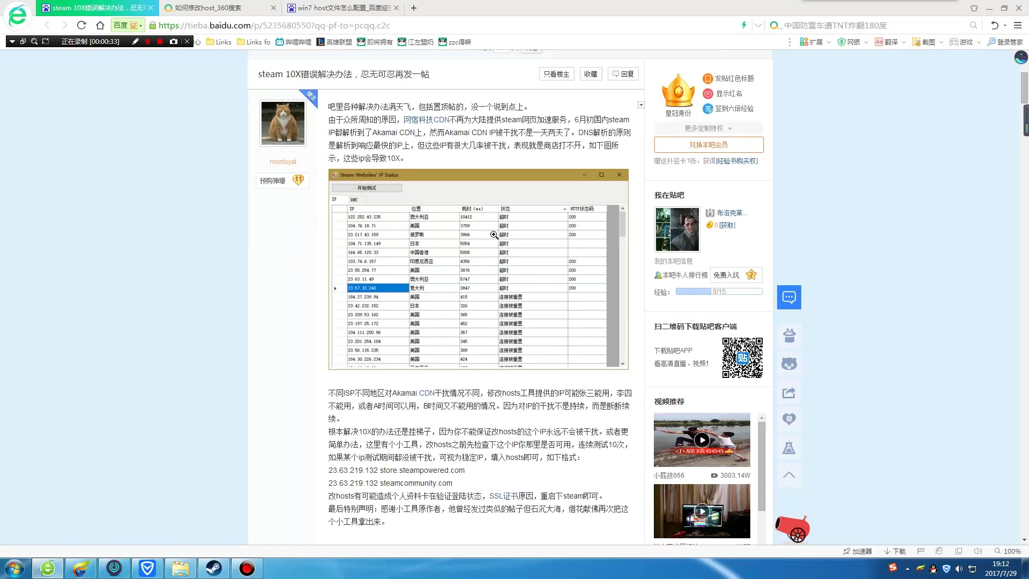
Task: Click the magnifier in the search box
Action: coord(973,25)
